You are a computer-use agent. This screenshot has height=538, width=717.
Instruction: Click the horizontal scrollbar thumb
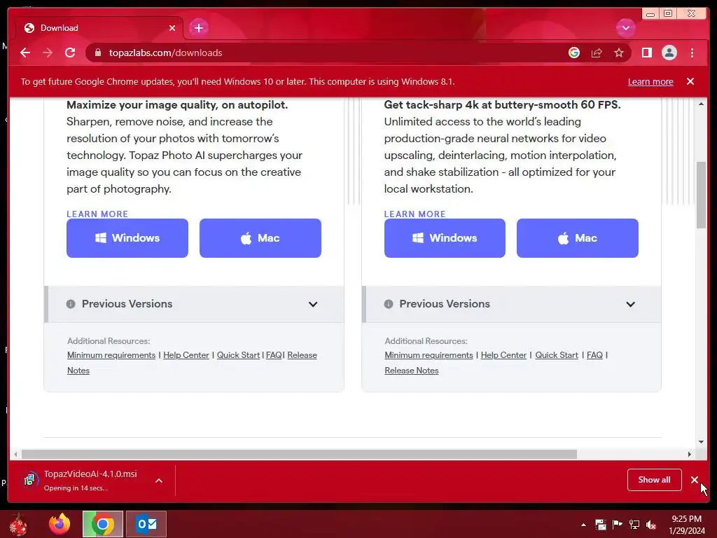[300, 454]
